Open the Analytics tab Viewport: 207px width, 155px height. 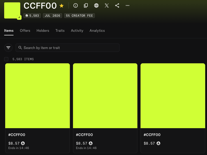tap(97, 31)
